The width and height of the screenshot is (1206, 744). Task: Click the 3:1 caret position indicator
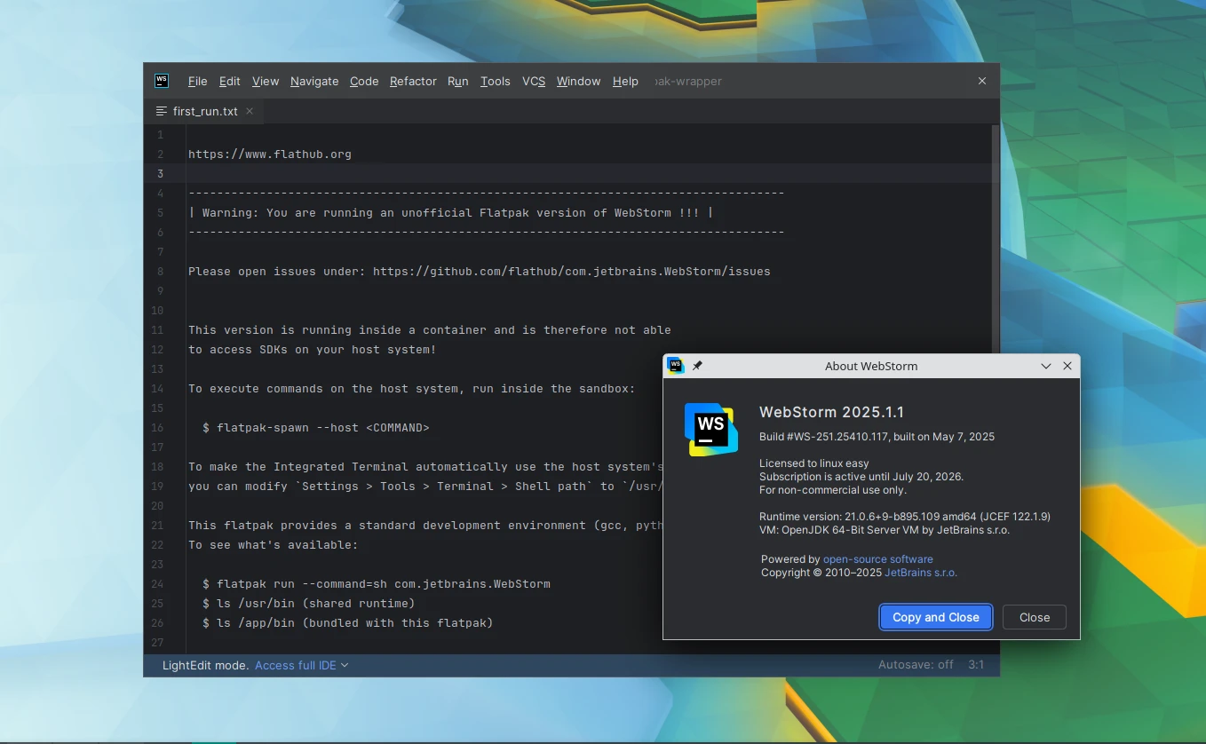pos(977,664)
